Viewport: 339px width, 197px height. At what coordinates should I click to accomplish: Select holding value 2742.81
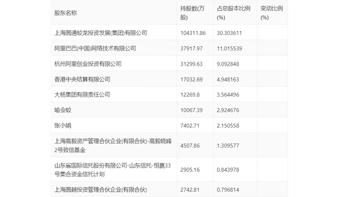click(x=190, y=190)
